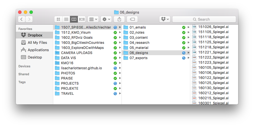
Task: Select the 06_designs folder row
Action: tap(156, 53)
